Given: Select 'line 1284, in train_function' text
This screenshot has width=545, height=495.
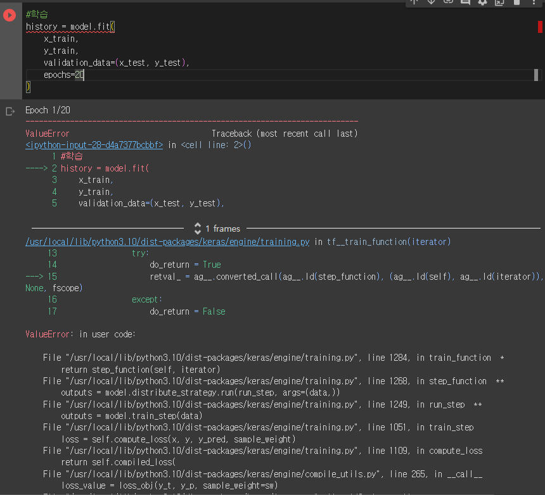Looking at the screenshot, I should [429, 358].
